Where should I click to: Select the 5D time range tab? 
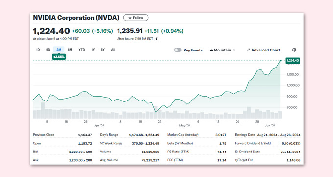click(x=48, y=50)
